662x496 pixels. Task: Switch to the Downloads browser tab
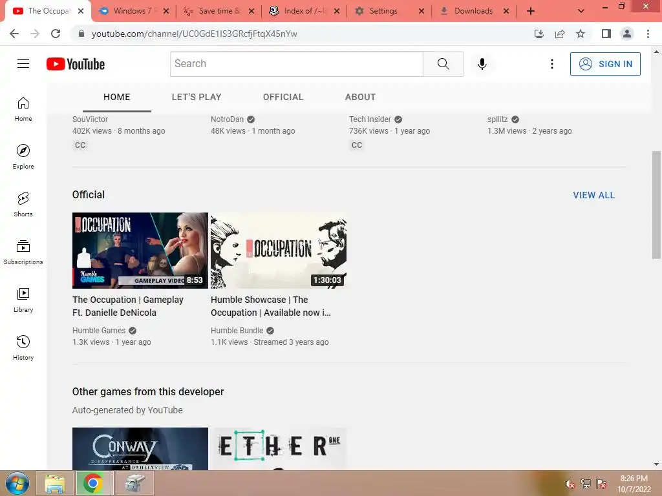click(x=473, y=11)
